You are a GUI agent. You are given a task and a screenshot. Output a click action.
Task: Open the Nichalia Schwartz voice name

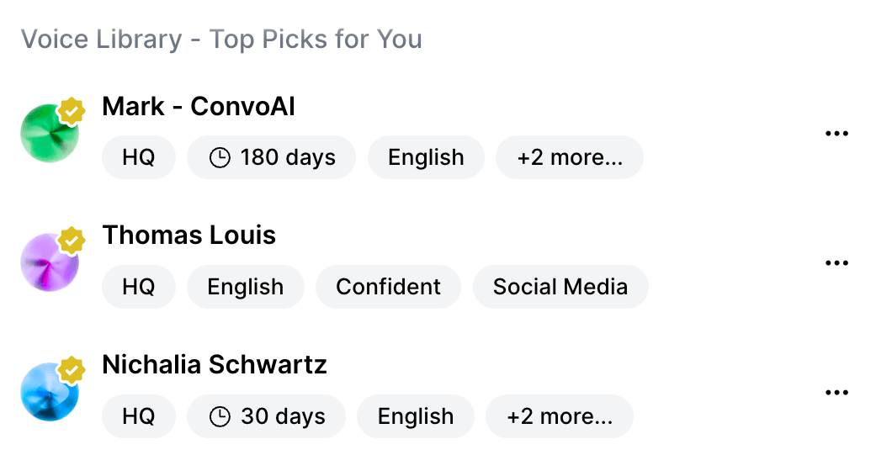pyautogui.click(x=215, y=365)
